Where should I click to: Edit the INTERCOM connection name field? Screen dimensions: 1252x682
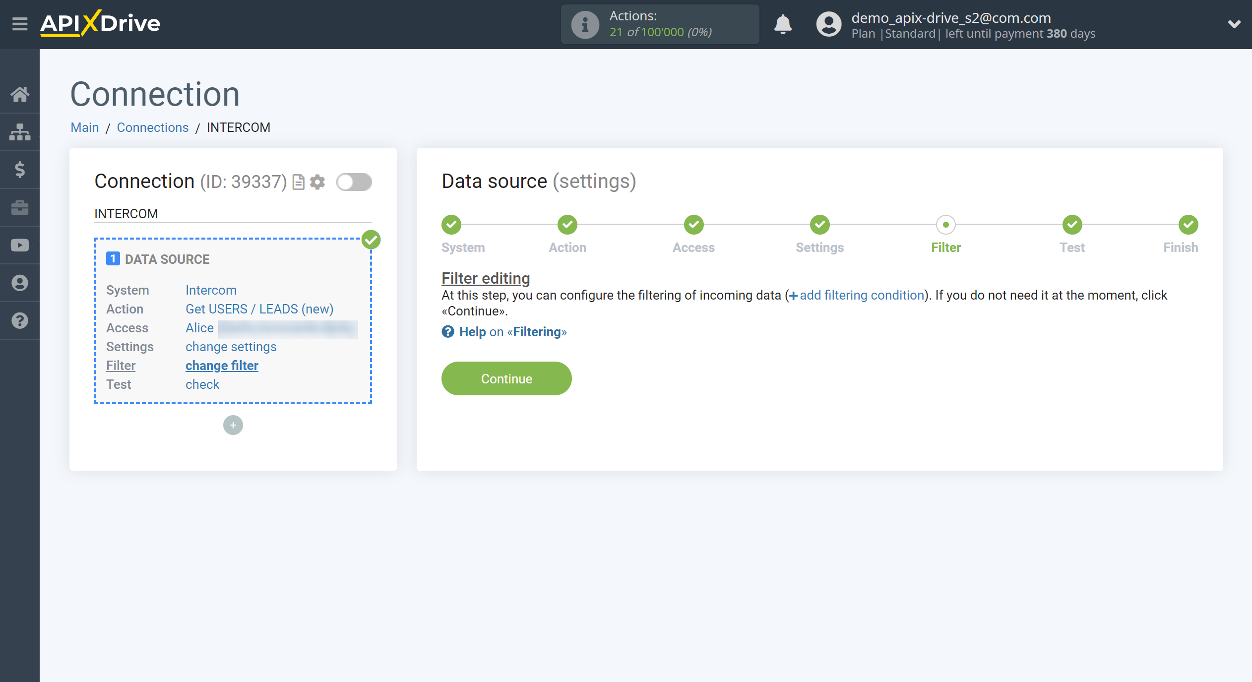pyautogui.click(x=233, y=214)
